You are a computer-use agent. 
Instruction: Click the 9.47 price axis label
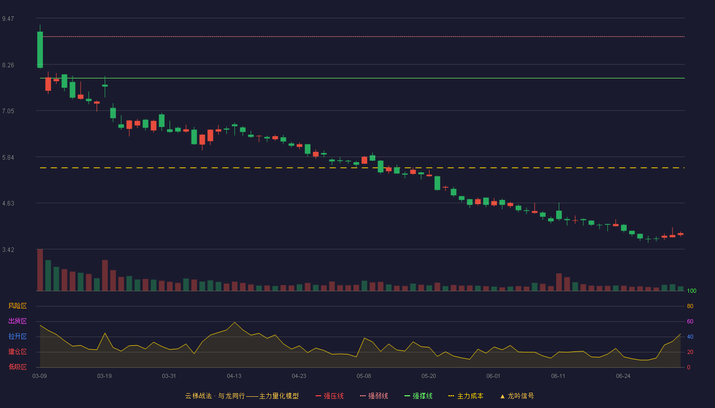coord(8,19)
